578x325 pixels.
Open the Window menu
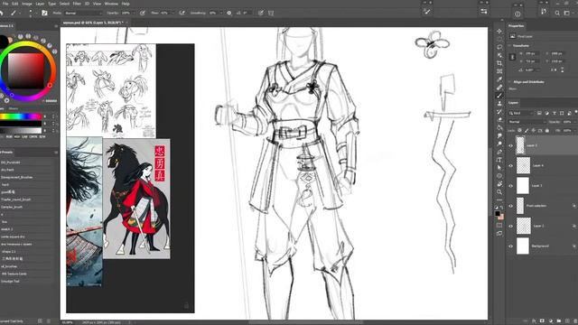[x=111, y=4]
